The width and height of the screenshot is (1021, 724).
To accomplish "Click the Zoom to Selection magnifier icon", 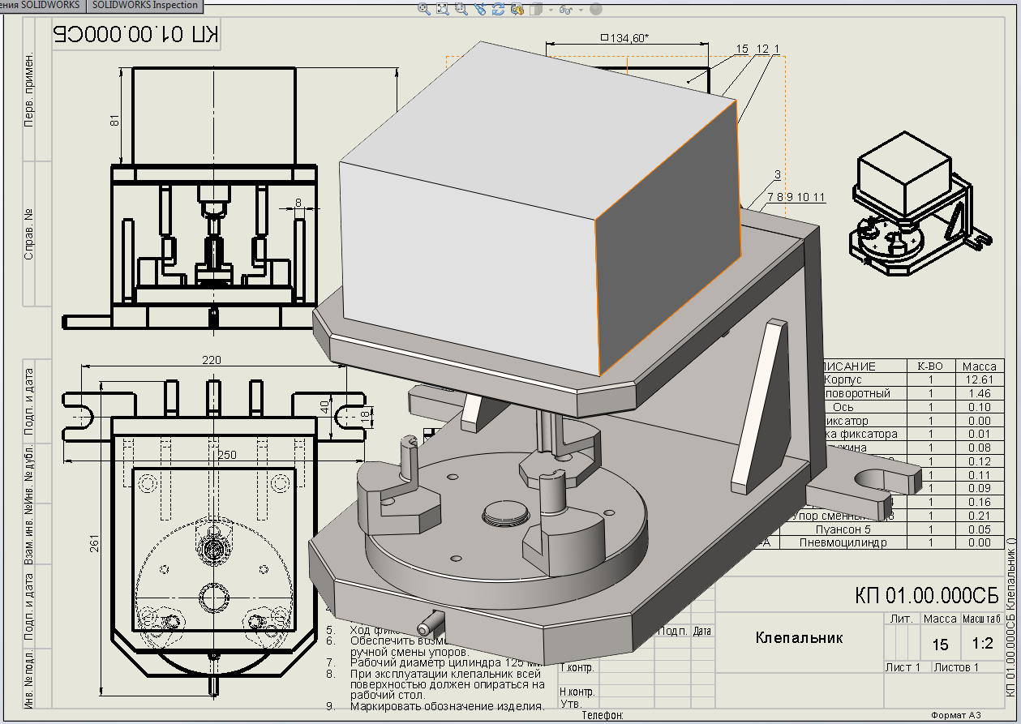I will [x=461, y=9].
